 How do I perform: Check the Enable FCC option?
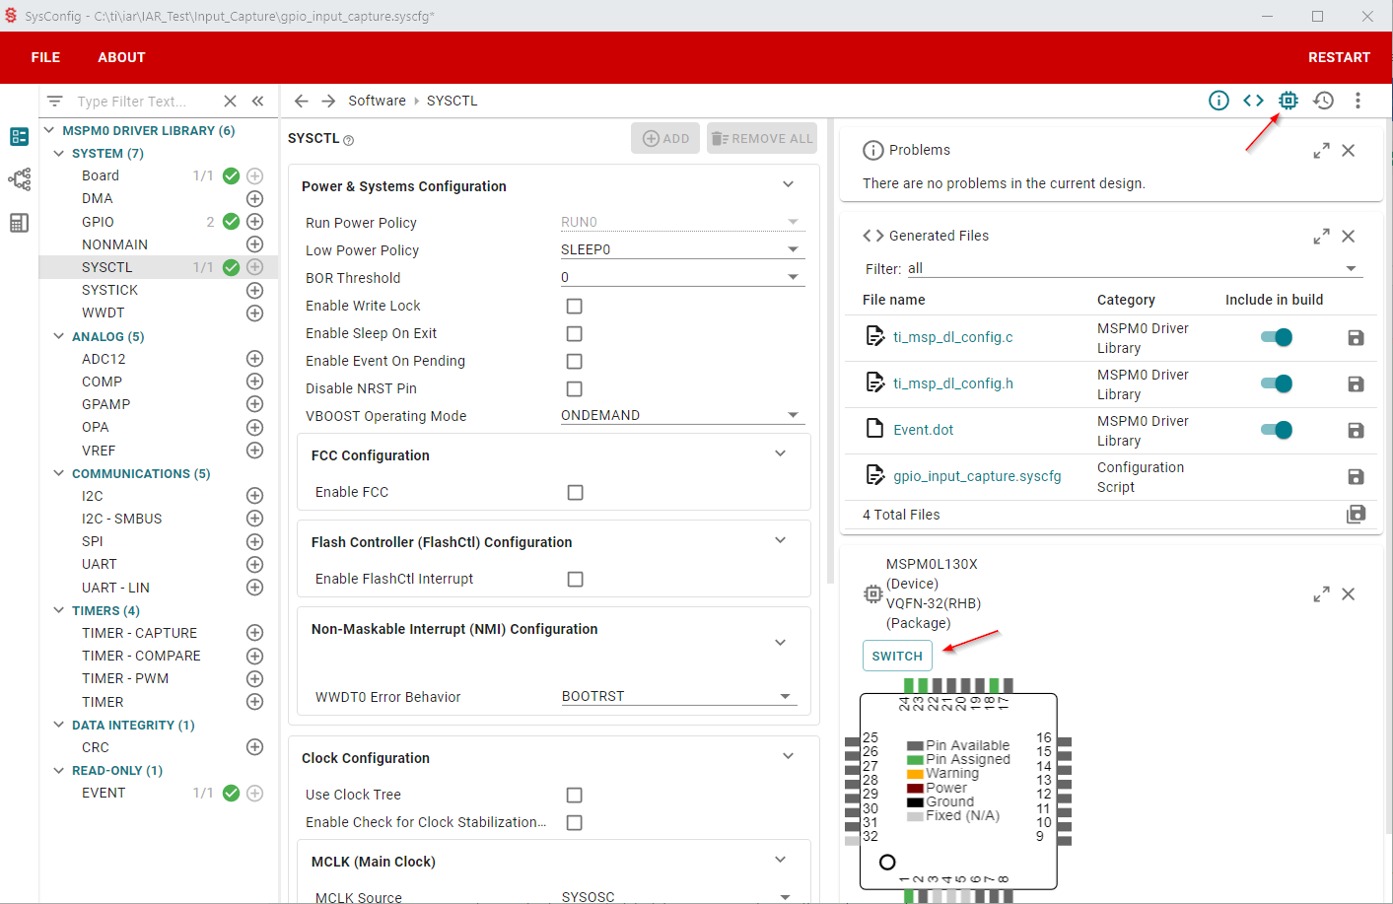pyautogui.click(x=576, y=493)
